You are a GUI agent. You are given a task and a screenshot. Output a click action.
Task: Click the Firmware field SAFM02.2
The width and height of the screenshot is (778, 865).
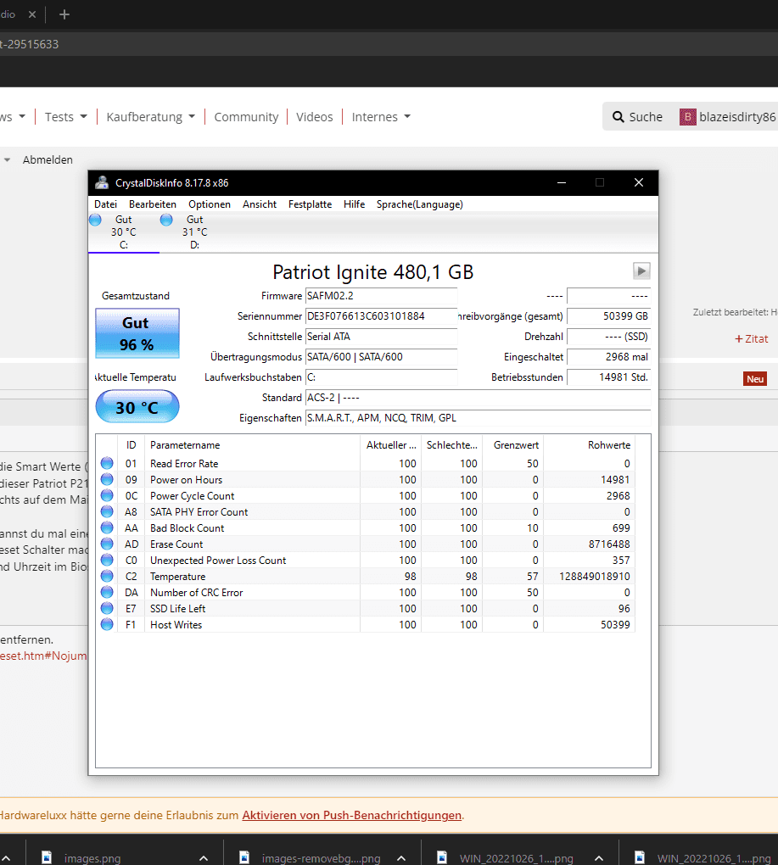coord(381,296)
